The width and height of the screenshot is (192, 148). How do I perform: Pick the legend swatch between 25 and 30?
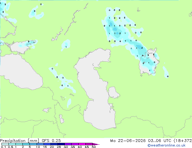click(x=61, y=144)
